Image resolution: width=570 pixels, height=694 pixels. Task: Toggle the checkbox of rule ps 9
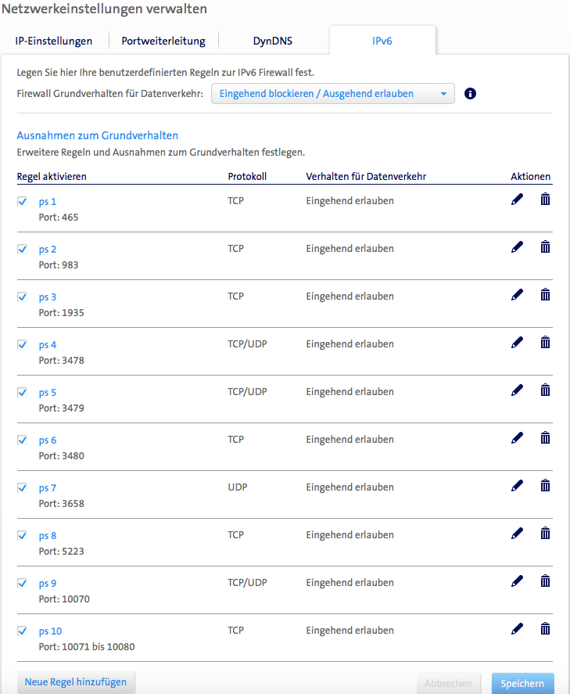pos(21,582)
